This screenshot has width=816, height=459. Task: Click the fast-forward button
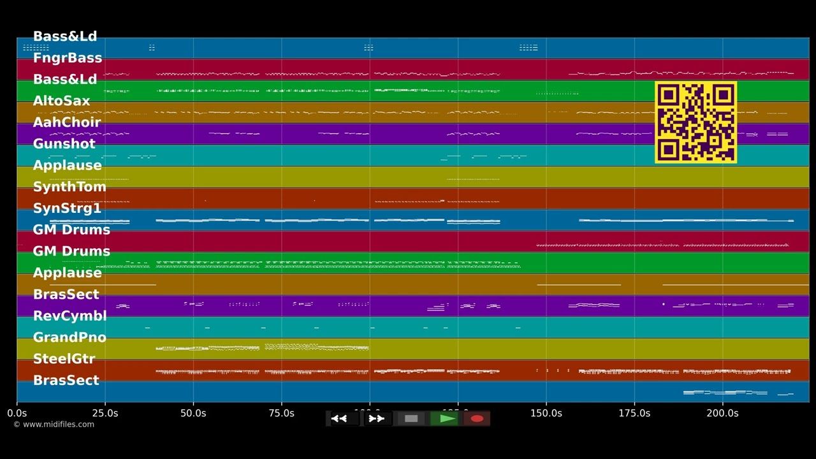point(377,419)
